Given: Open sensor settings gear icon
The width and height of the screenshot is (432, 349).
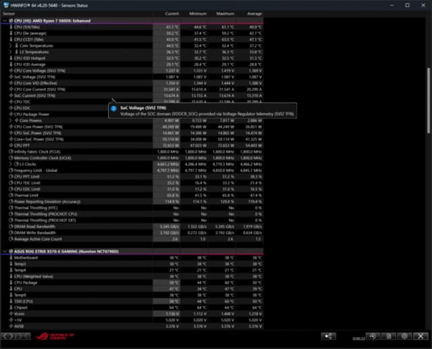Looking at the screenshot, I should (x=404, y=336).
